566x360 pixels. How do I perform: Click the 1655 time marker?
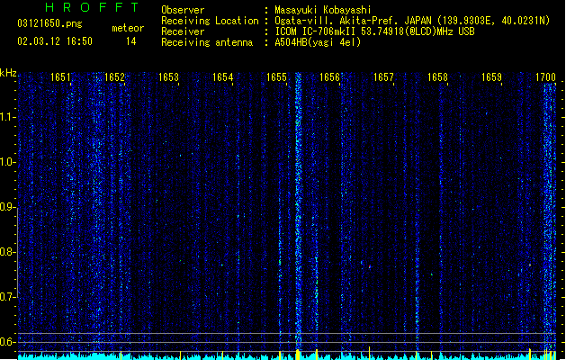click(x=276, y=77)
